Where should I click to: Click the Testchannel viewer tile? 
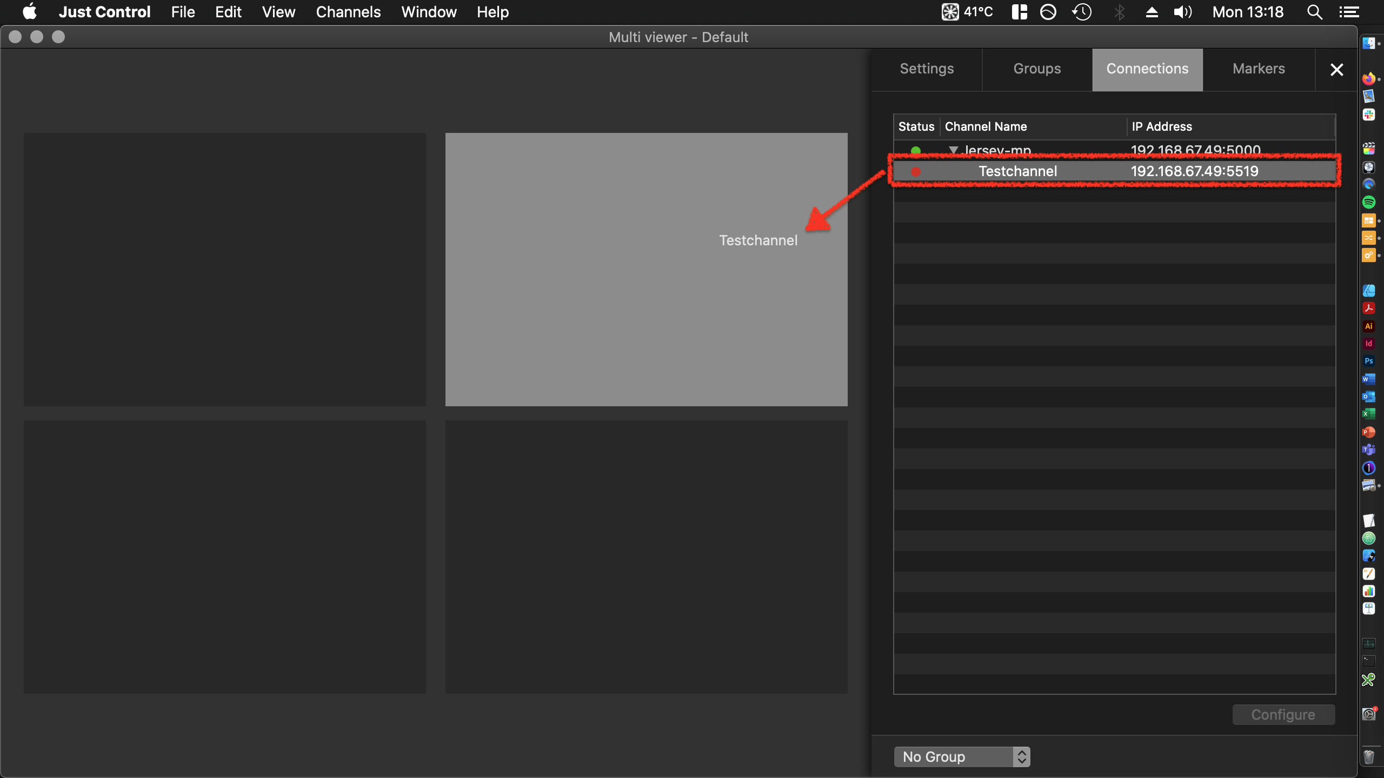(646, 269)
